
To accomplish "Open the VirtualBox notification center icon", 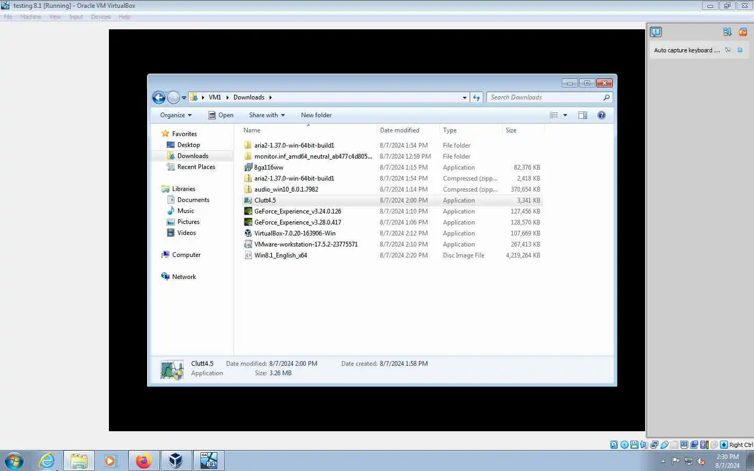I will point(656,32).
